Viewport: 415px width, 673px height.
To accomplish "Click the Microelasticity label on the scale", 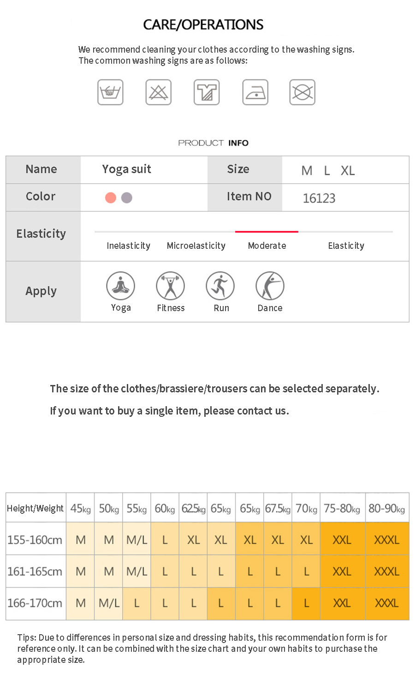I will coord(196,246).
